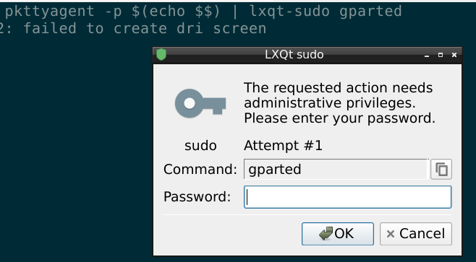
Task: Maximize the LXQt sudo dialog window
Action: pos(441,55)
